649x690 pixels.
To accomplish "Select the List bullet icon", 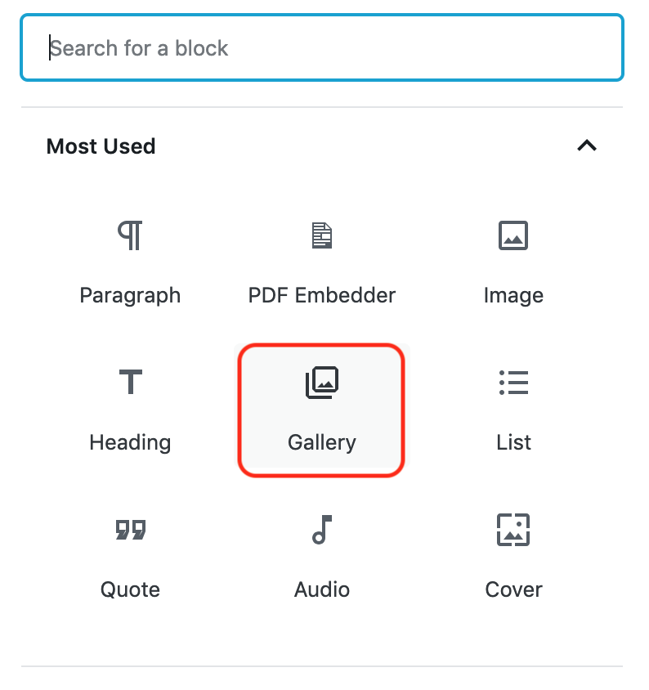I will pos(513,383).
